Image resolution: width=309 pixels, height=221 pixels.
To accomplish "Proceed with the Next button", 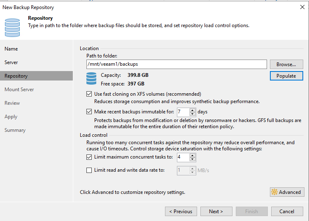I will click(x=216, y=212).
